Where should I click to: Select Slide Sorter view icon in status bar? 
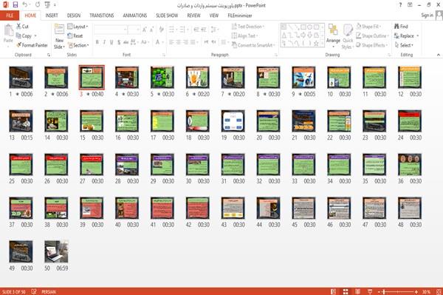pos(346,291)
